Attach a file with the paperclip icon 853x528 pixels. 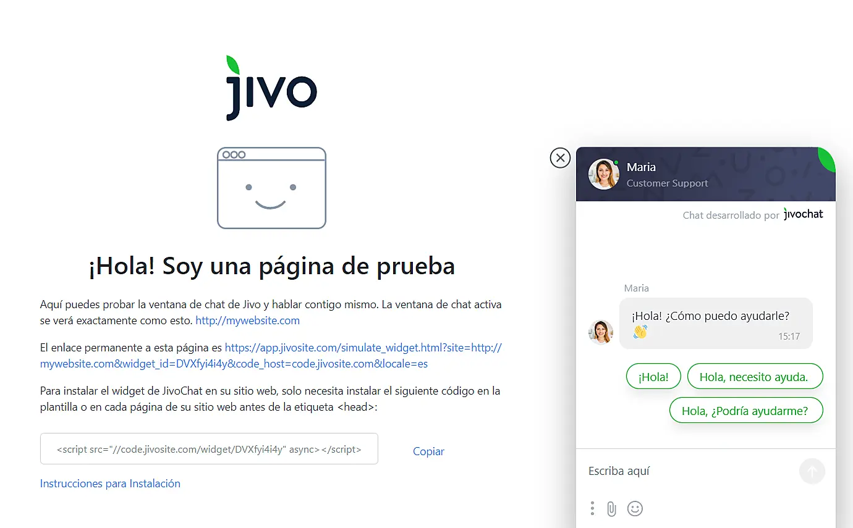tap(611, 508)
